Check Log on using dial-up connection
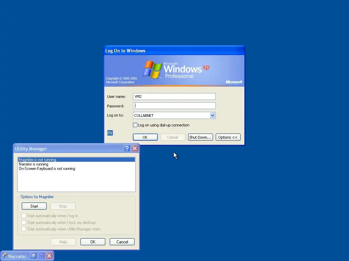The image size is (349, 261). point(135,125)
